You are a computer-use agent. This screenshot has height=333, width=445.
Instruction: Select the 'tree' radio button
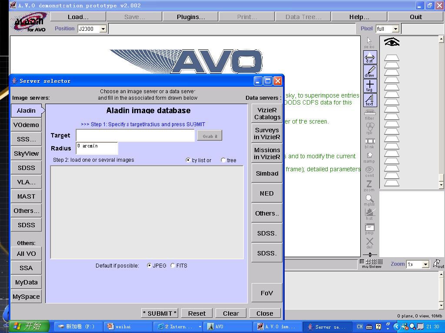click(223, 160)
